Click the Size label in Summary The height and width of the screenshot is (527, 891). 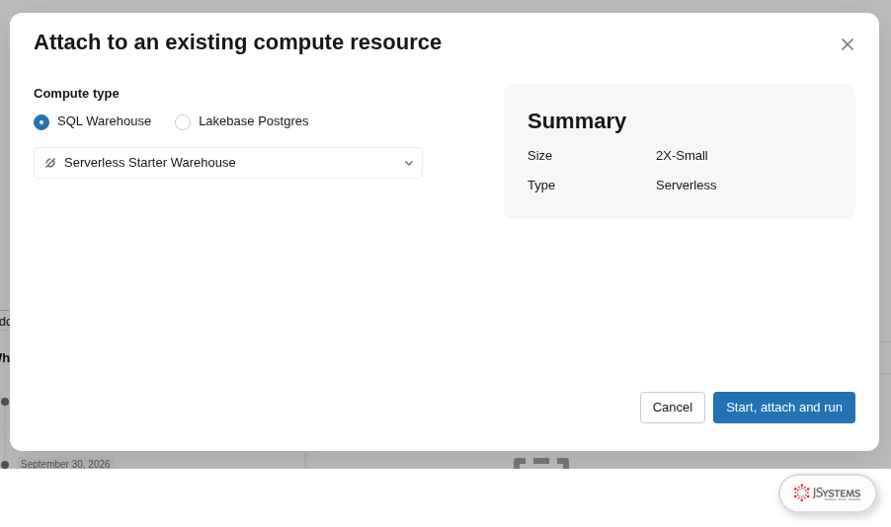[x=539, y=156]
